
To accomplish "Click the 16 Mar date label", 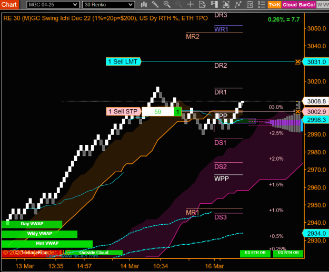I will tap(214, 266).
